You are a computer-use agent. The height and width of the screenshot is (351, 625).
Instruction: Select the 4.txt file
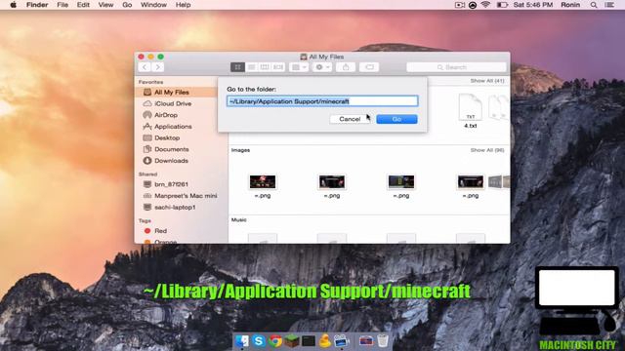click(x=471, y=110)
